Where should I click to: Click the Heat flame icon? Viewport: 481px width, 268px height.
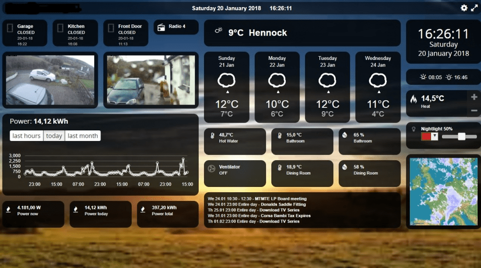click(x=413, y=100)
